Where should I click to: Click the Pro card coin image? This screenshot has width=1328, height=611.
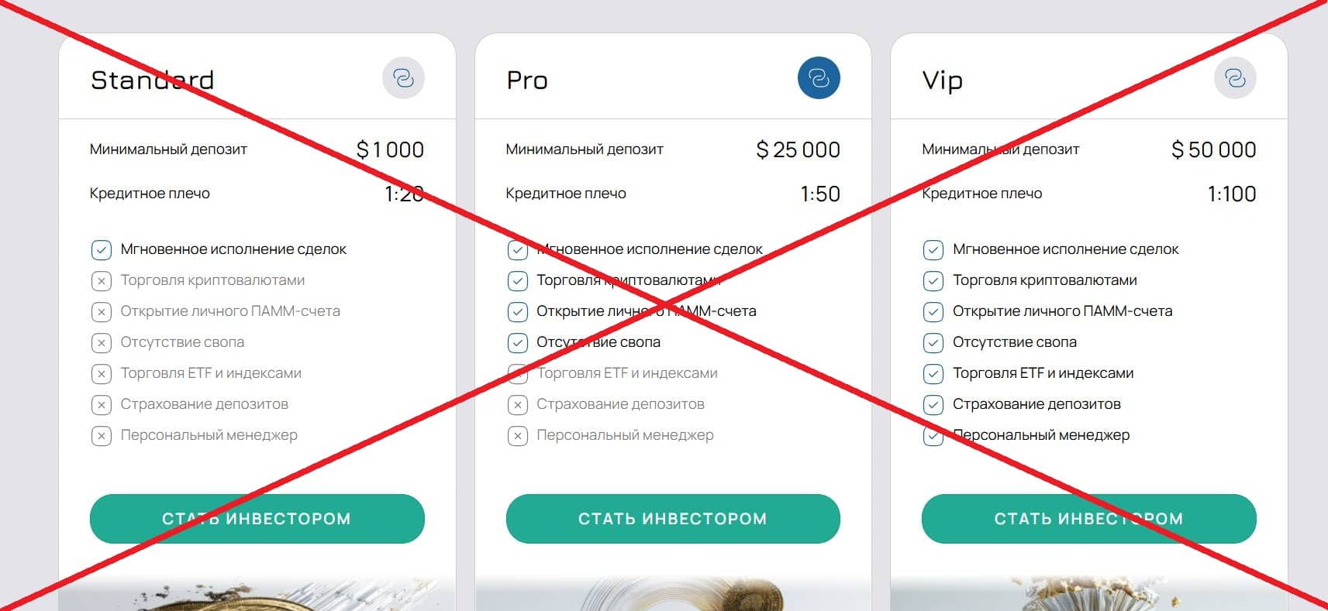click(673, 593)
